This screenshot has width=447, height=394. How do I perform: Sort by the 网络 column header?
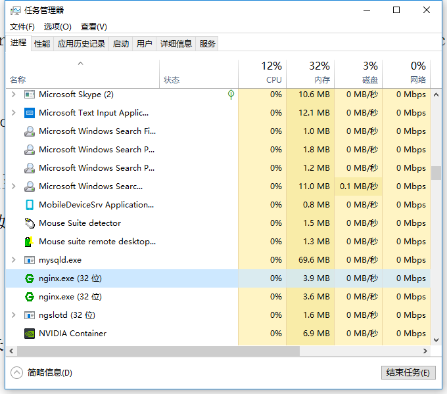tap(406, 74)
